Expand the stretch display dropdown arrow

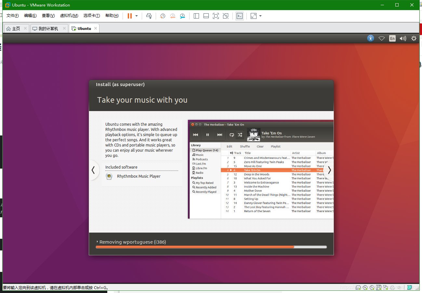(x=260, y=16)
